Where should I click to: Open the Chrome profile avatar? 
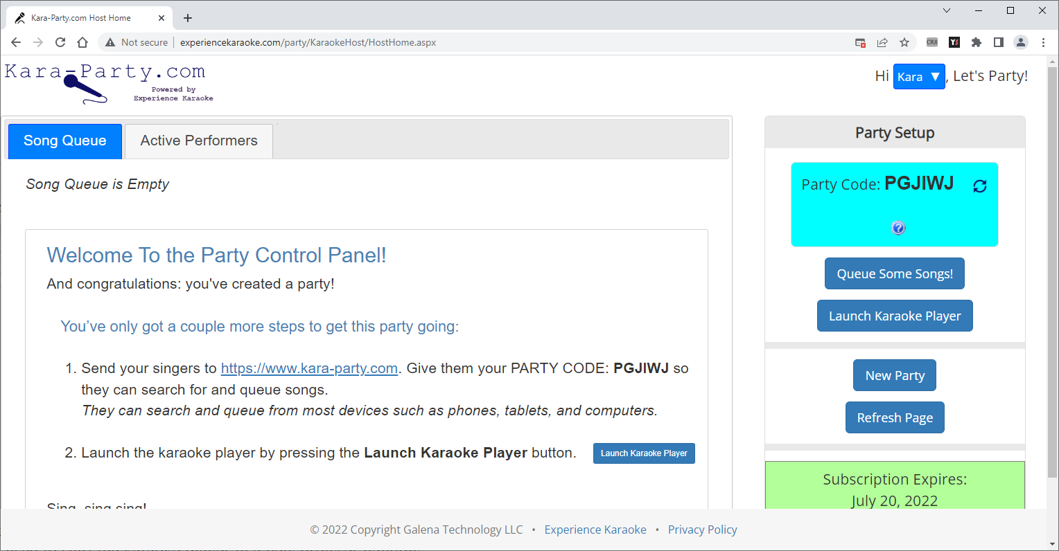click(x=1021, y=42)
